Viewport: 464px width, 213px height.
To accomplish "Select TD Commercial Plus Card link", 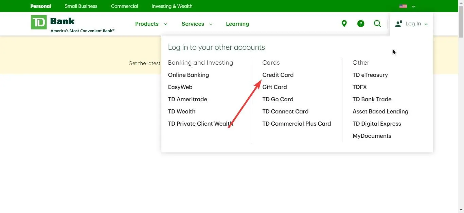I will click(x=297, y=124).
